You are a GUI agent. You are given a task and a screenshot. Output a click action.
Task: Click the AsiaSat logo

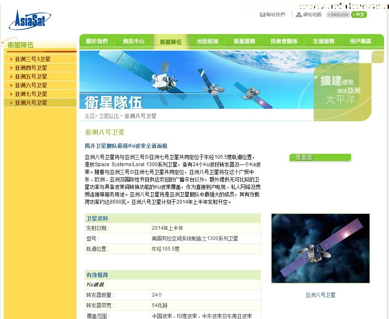point(30,20)
